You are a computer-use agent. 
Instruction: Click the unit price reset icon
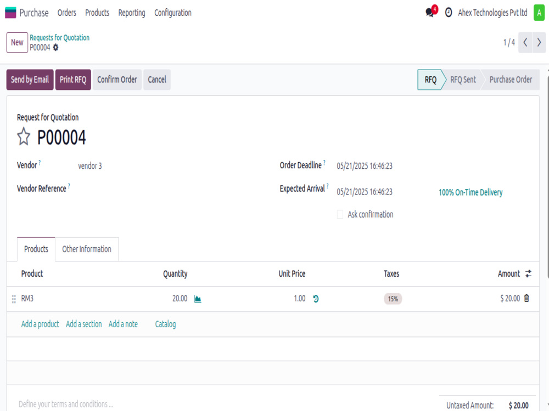click(316, 299)
